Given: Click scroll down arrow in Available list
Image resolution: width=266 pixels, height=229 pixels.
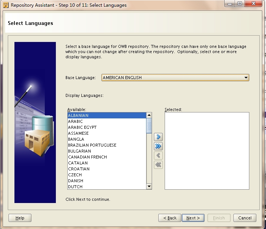Looking at the screenshot, I should (149, 186).
